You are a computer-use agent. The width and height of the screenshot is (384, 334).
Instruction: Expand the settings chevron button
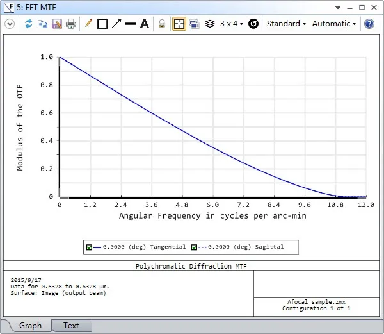coord(10,24)
